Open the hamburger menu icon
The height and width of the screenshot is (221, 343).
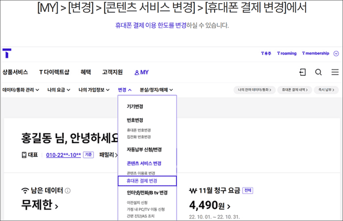click(335, 72)
